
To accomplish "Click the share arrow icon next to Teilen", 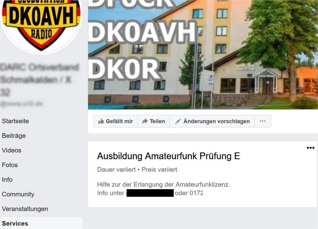I will pos(145,121).
